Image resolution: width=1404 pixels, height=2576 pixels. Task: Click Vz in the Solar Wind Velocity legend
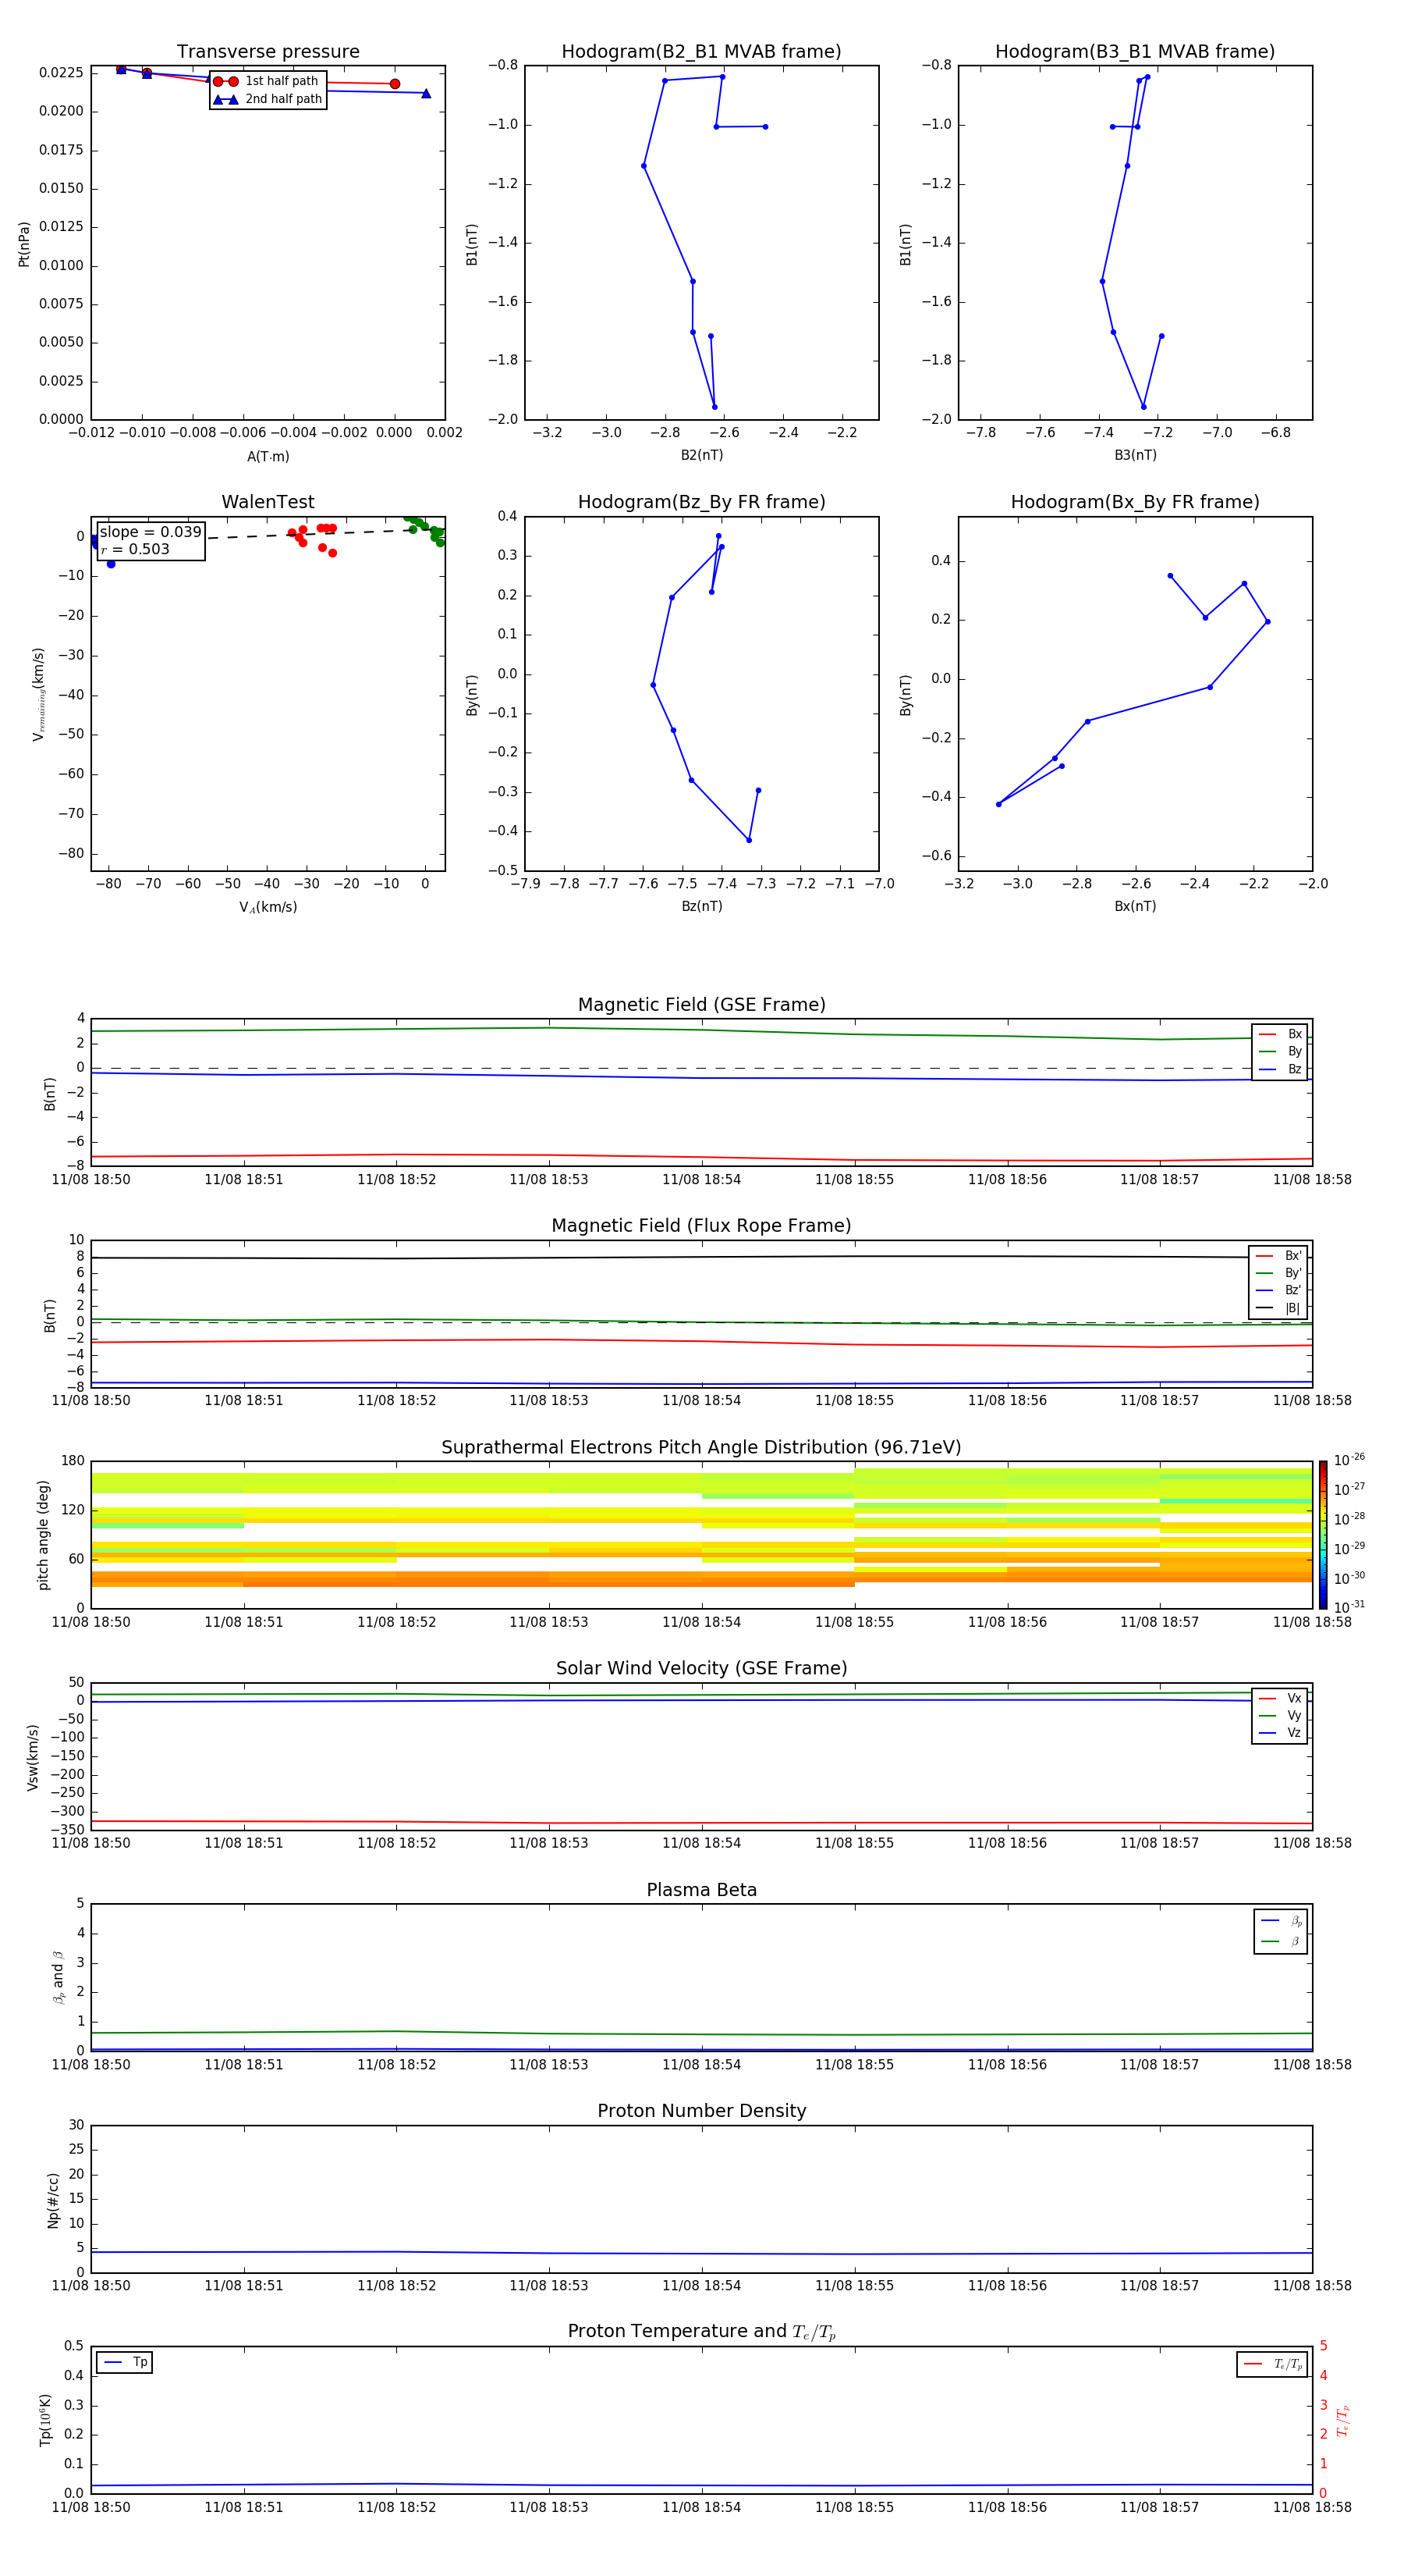1280,1733
